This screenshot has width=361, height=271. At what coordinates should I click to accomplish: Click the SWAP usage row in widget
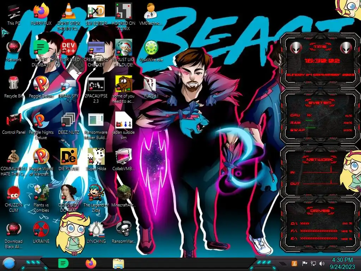(321, 130)
